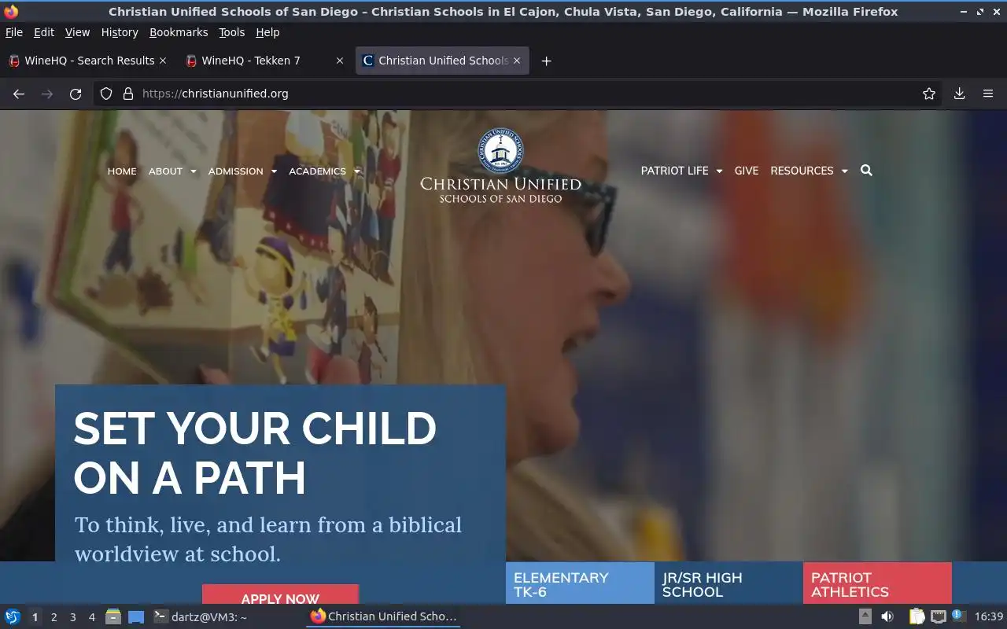Viewport: 1007px width, 629px height.
Task: Go back to the previous page
Action: pyautogui.click(x=19, y=94)
